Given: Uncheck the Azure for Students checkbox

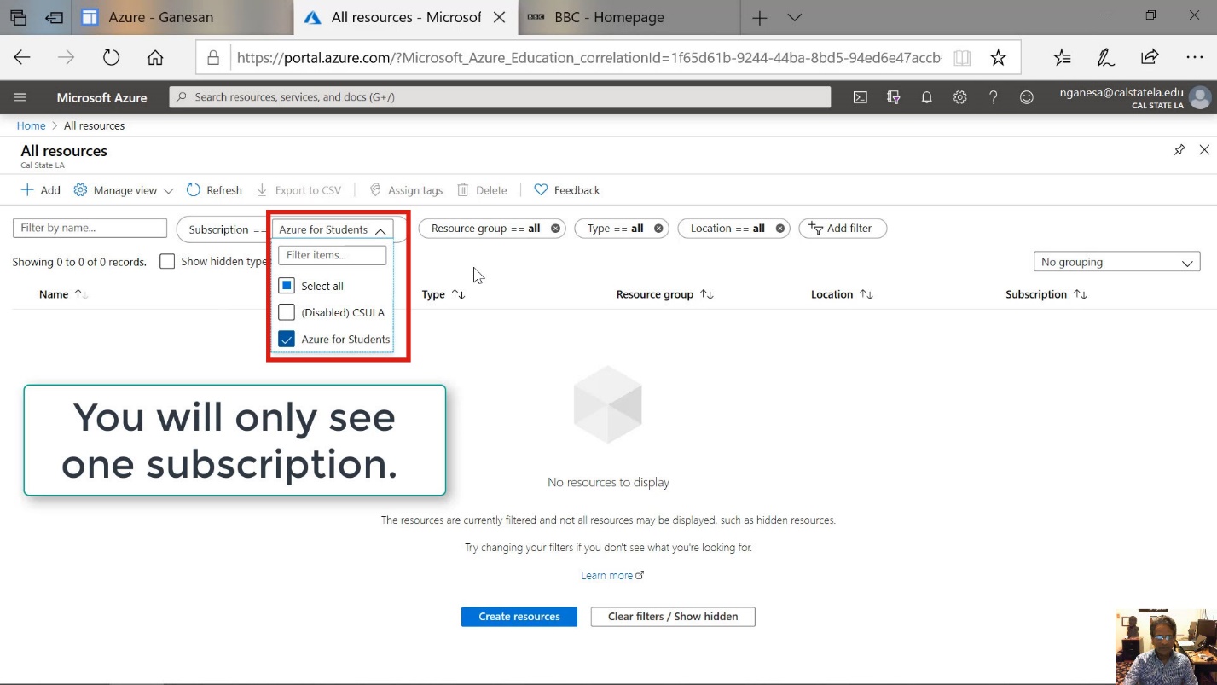Looking at the screenshot, I should (287, 339).
